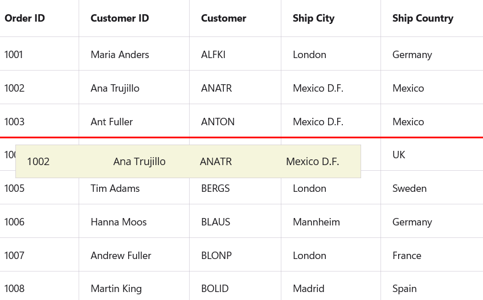Select the Madrid ship city cell
This screenshot has width=483, height=300.
(x=308, y=289)
